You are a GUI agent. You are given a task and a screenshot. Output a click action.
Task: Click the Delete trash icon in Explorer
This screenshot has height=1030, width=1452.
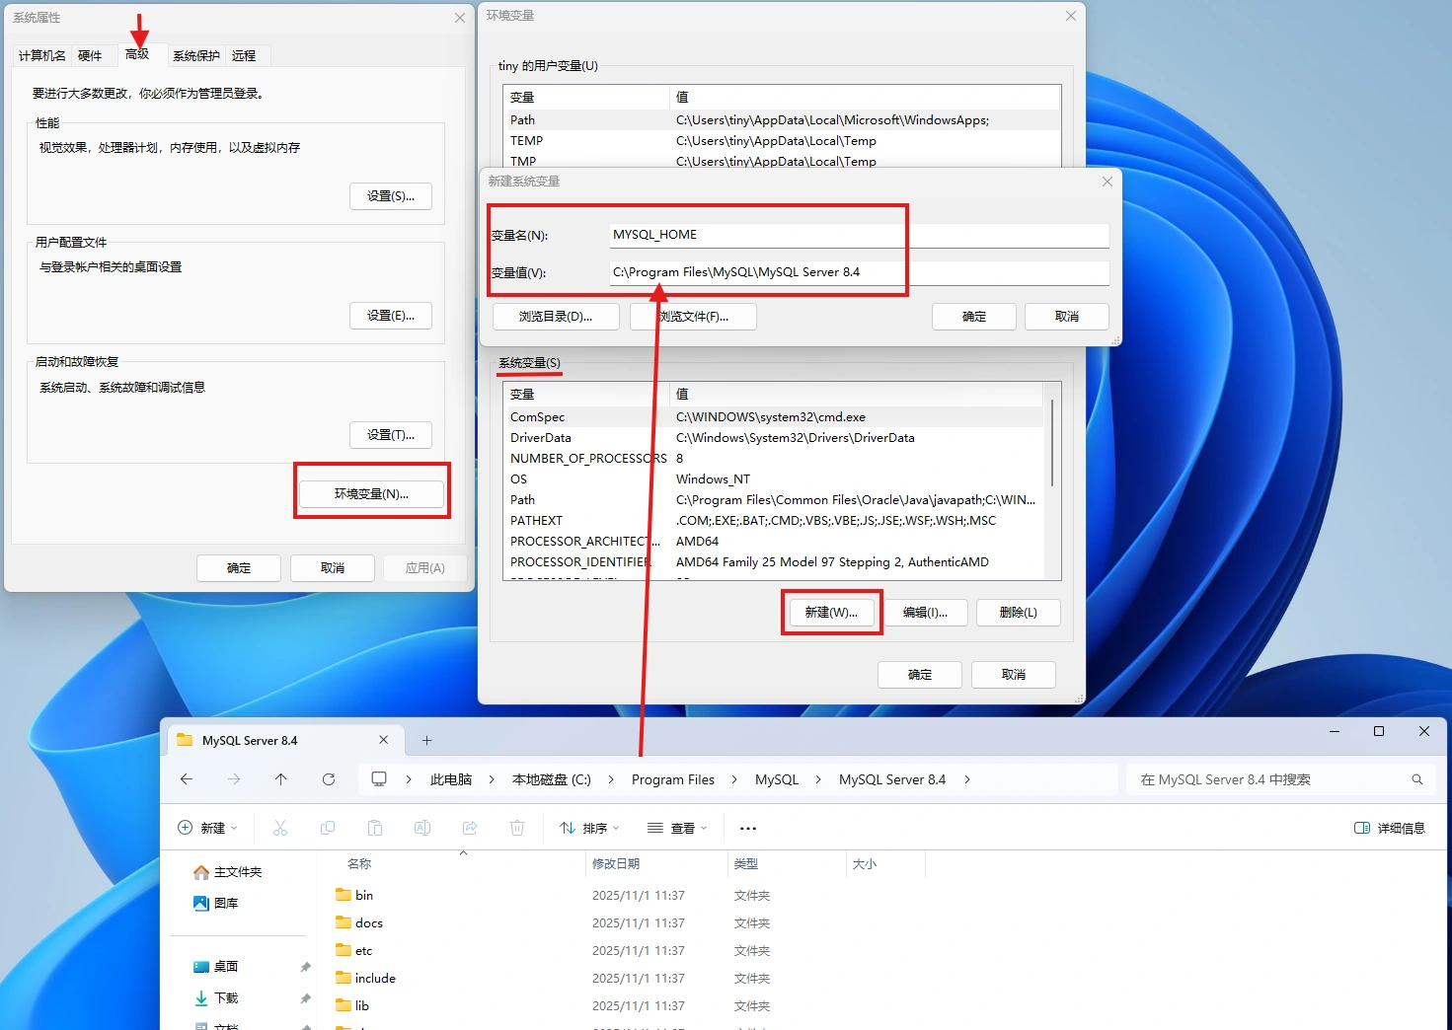(x=517, y=828)
